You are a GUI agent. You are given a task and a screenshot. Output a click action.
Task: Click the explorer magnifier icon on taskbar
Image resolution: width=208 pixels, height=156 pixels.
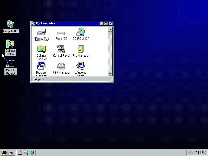point(26,153)
